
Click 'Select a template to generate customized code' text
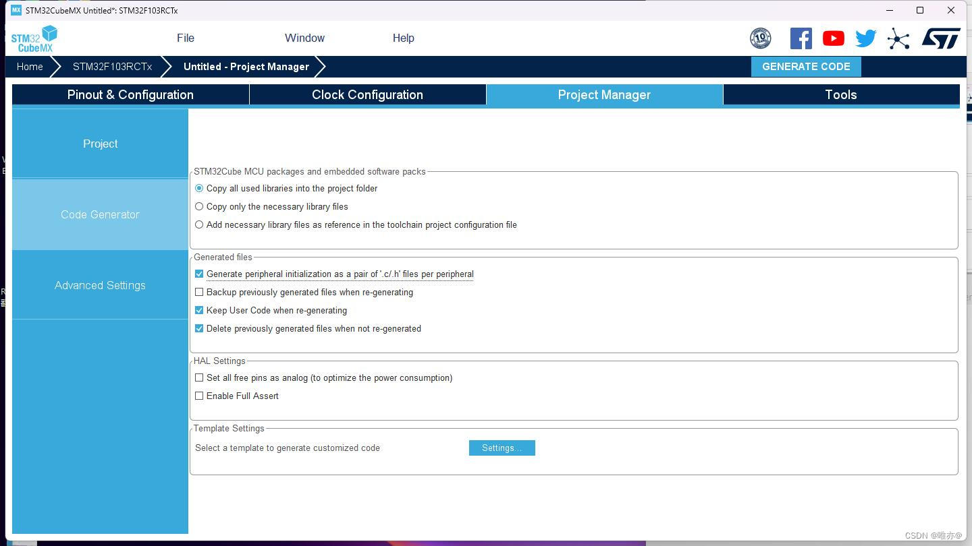click(x=288, y=448)
